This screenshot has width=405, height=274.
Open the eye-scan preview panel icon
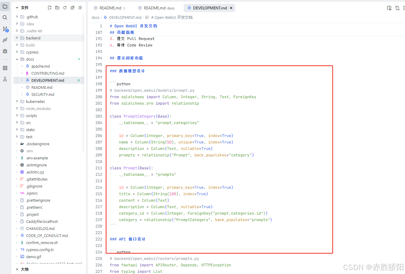(x=5, y=40)
